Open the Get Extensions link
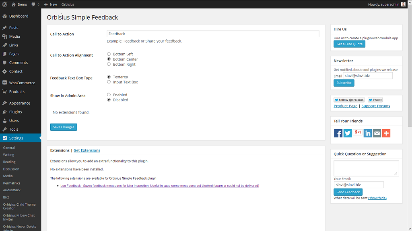The height and width of the screenshot is (231, 412). pyautogui.click(x=87, y=150)
